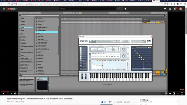Select the youtube.com address bar
The image size is (187, 105).
point(53,4)
